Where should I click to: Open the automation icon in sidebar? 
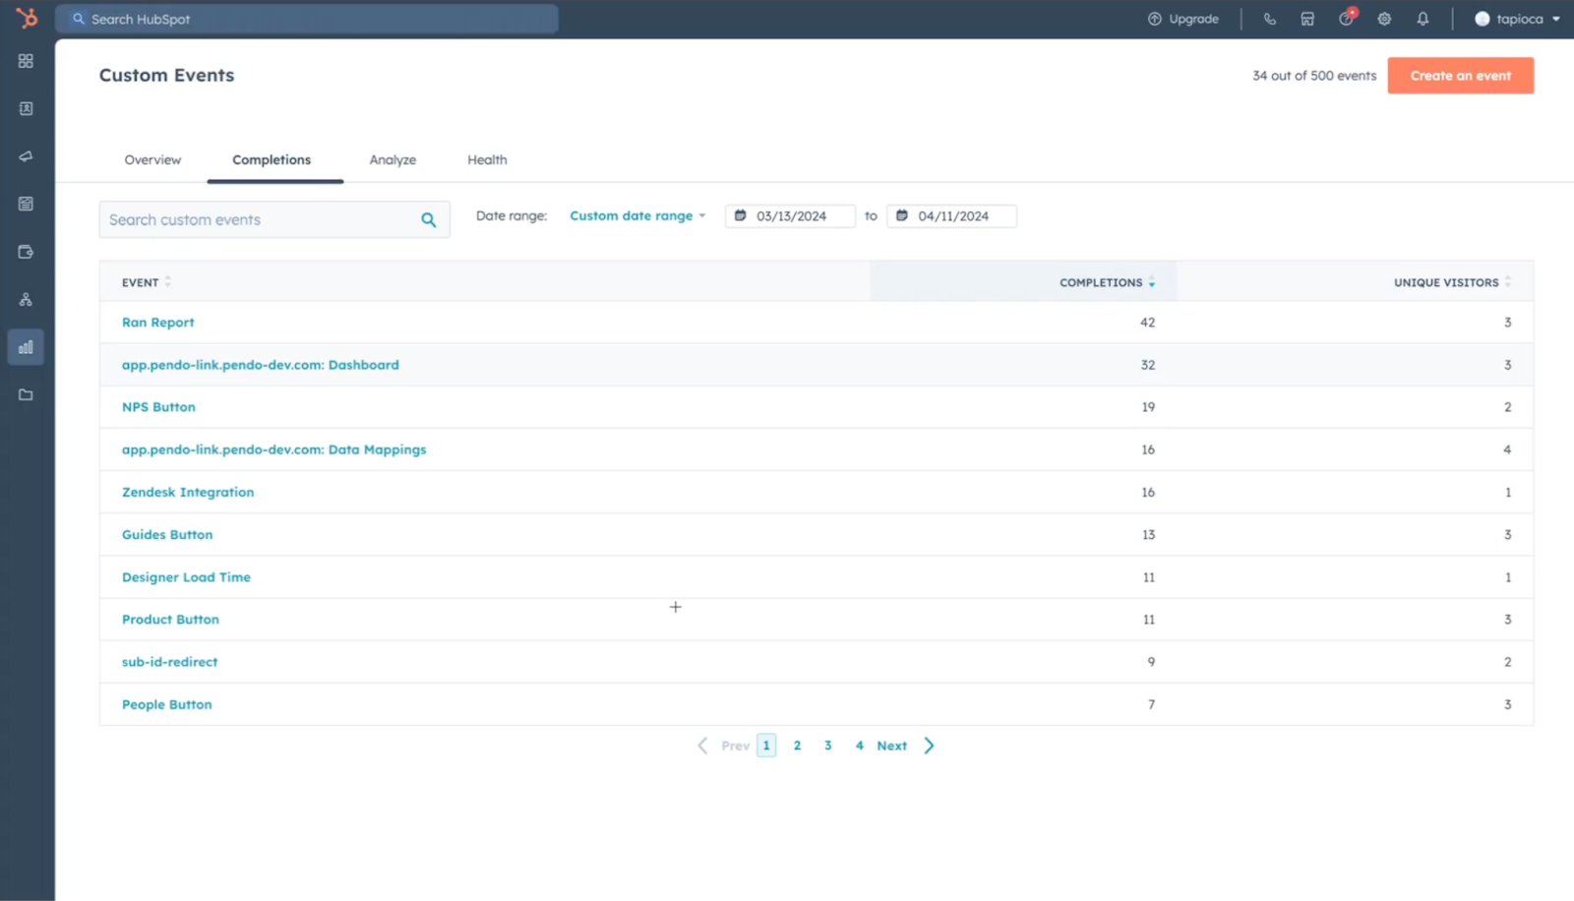pyautogui.click(x=26, y=299)
